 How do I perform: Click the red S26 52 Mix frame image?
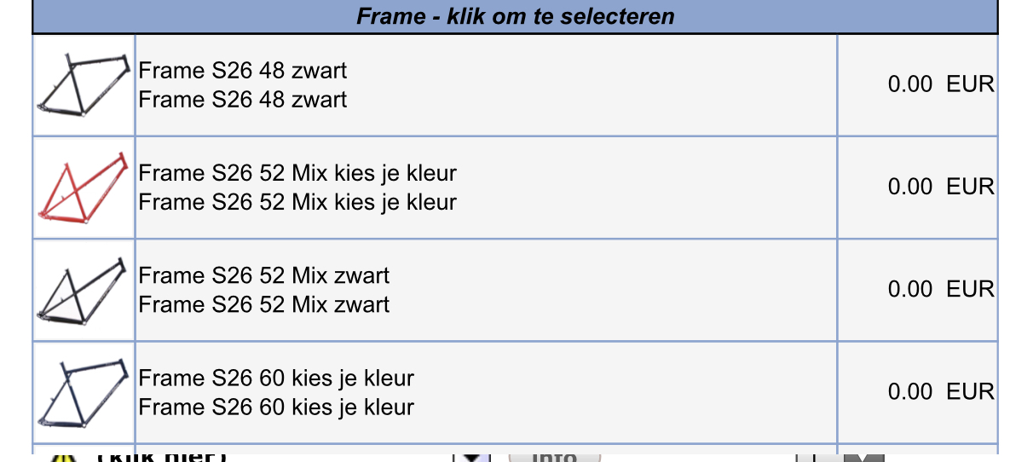84,187
